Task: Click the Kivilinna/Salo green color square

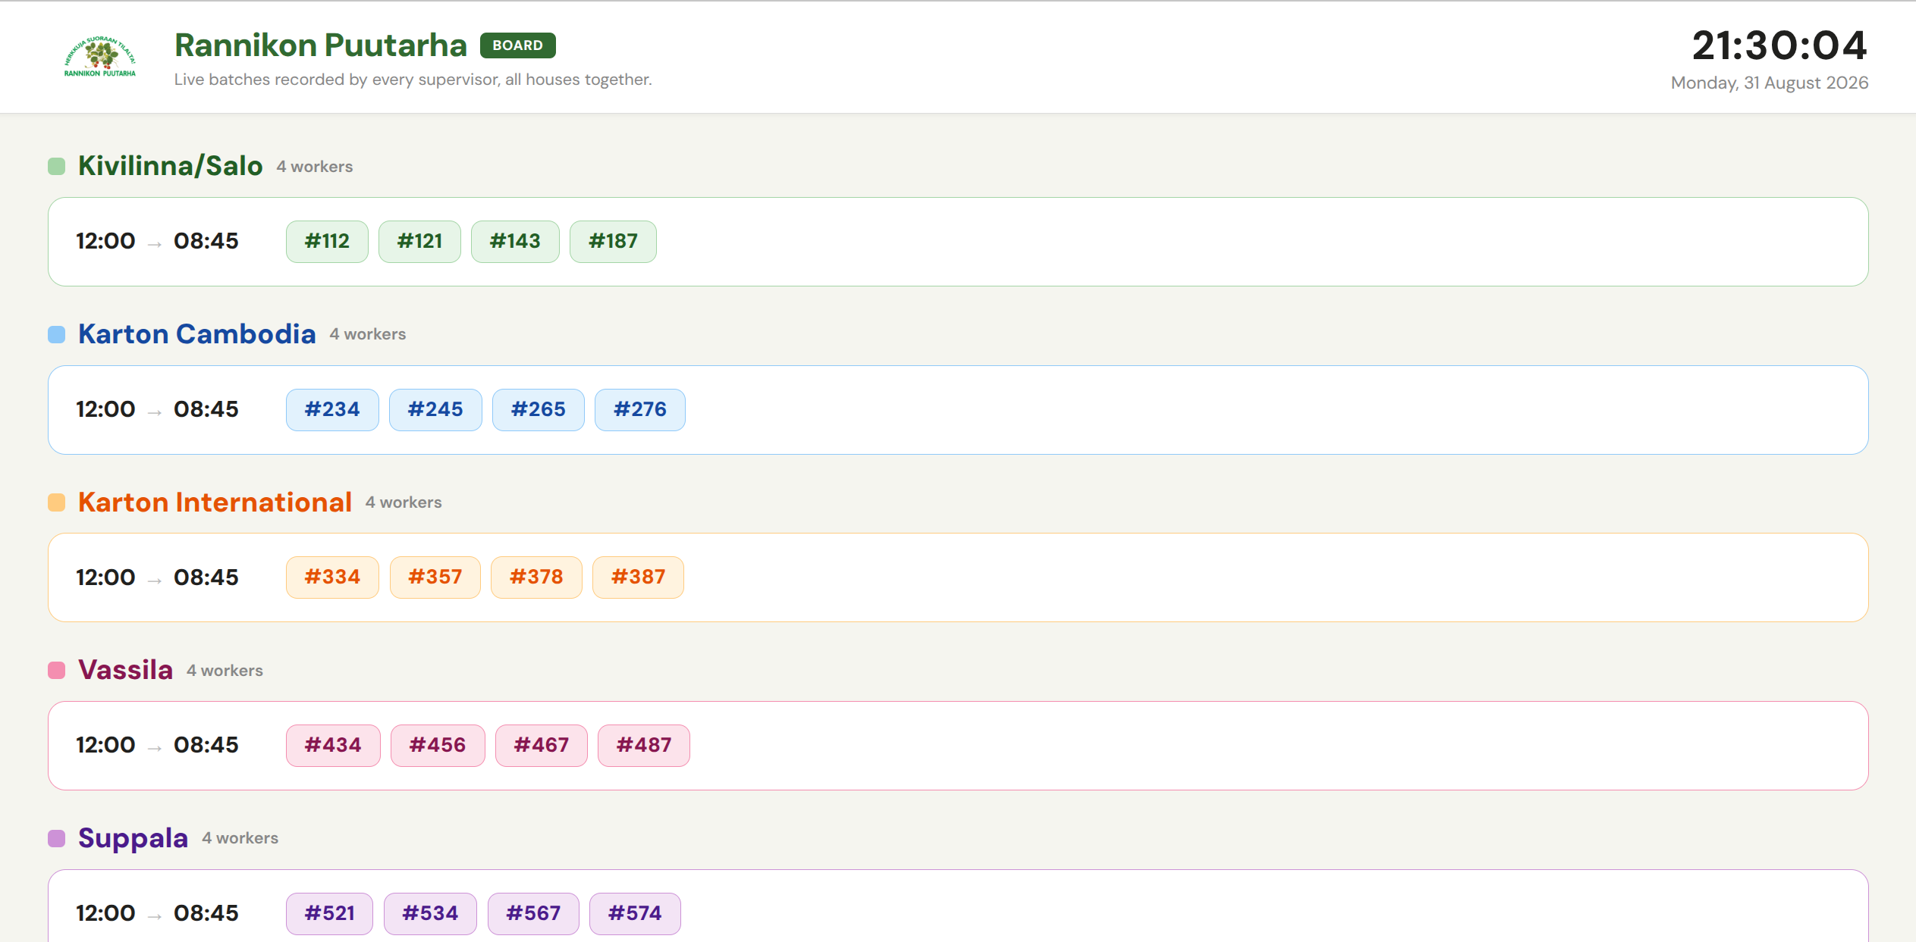Action: tap(56, 166)
